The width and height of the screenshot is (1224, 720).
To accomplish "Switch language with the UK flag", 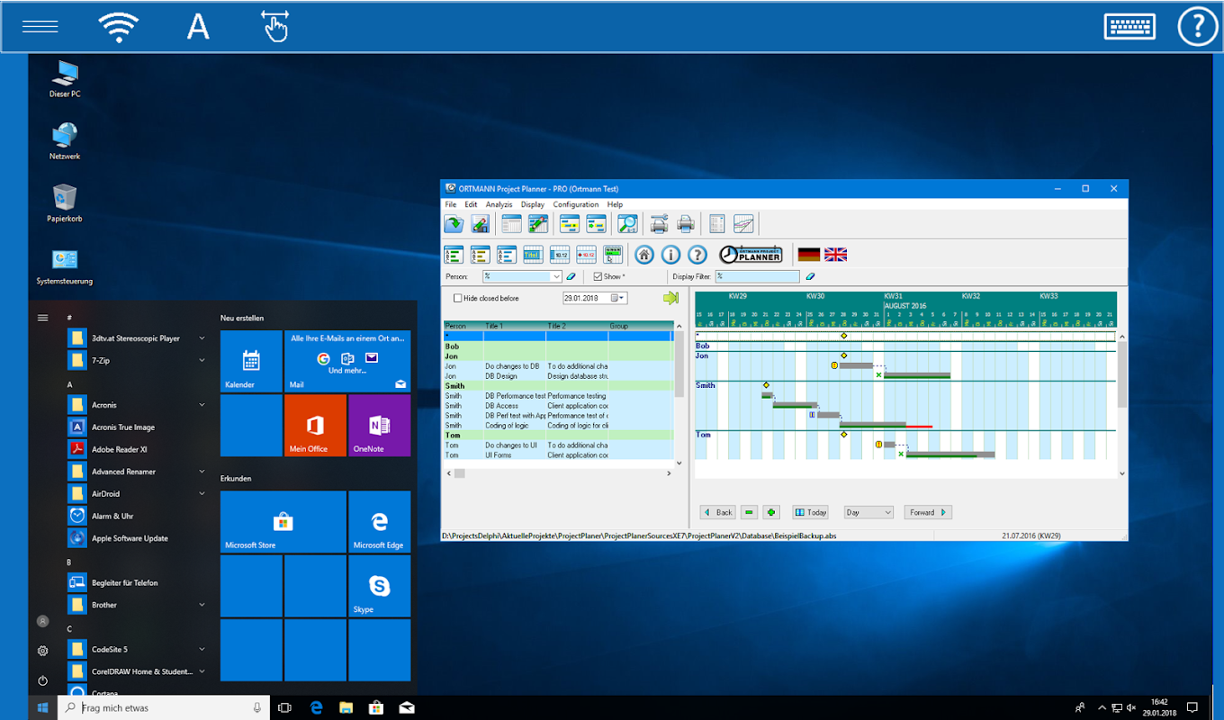I will (x=835, y=255).
